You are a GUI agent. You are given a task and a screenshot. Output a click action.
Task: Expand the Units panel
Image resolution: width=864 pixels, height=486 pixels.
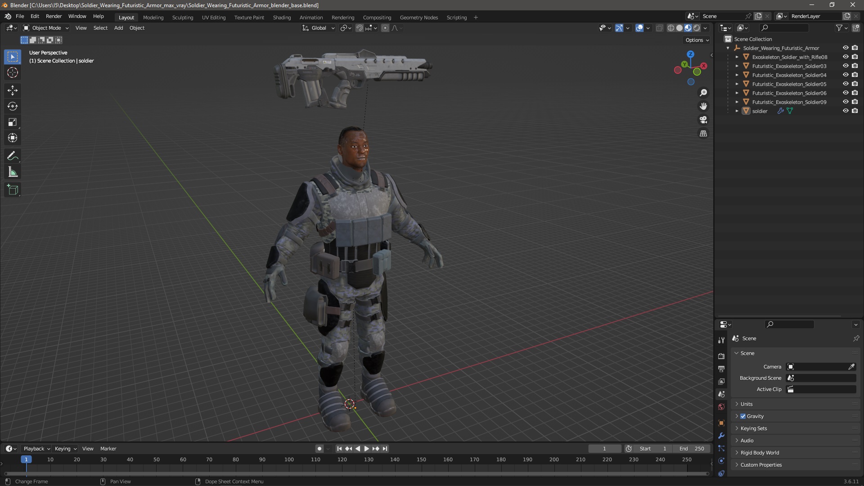pyautogui.click(x=747, y=404)
